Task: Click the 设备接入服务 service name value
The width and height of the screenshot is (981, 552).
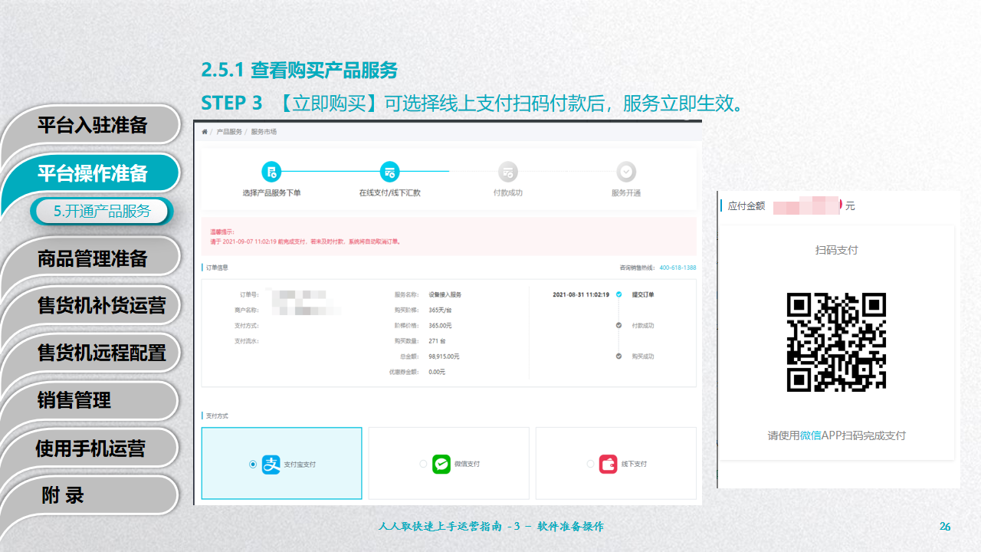Action: pos(445,294)
